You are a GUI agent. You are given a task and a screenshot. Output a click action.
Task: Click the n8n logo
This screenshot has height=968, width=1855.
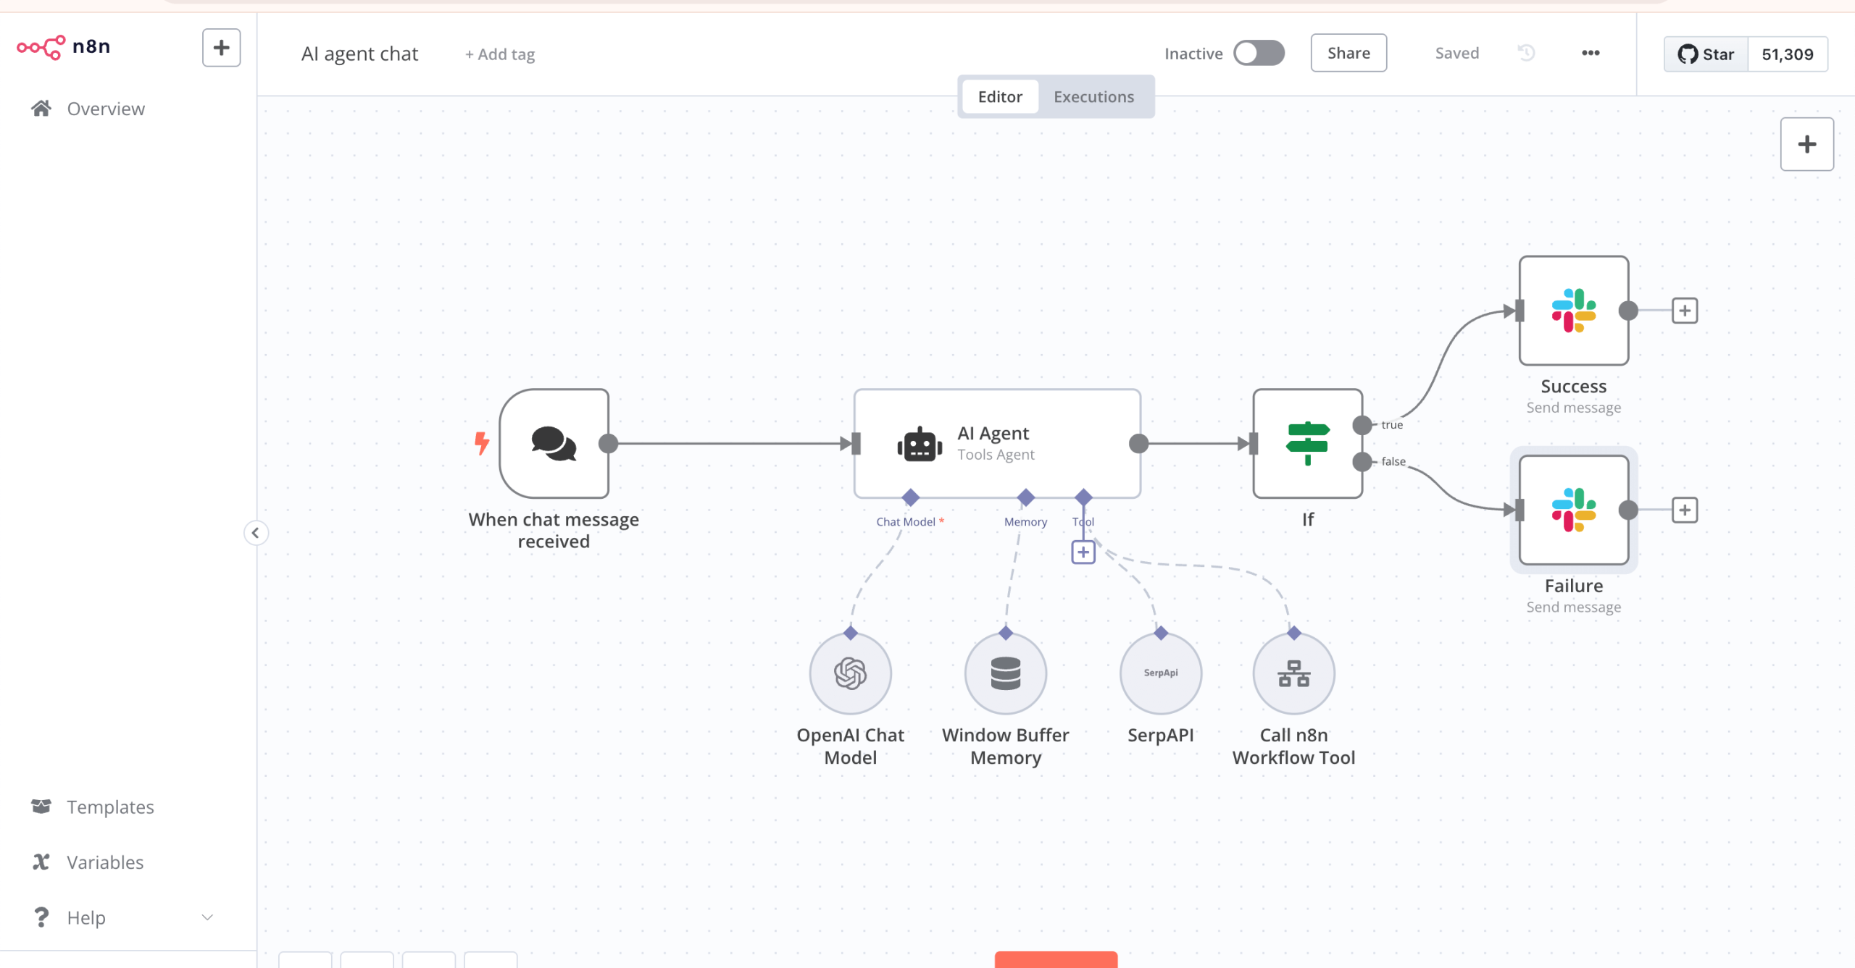pyautogui.click(x=64, y=47)
